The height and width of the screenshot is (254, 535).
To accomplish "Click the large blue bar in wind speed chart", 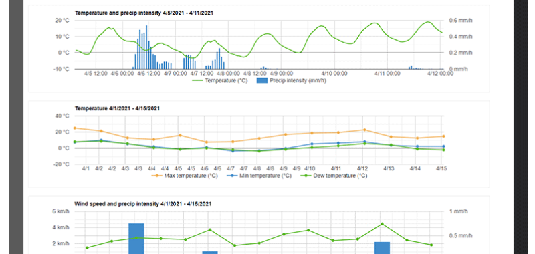I will click(136, 239).
